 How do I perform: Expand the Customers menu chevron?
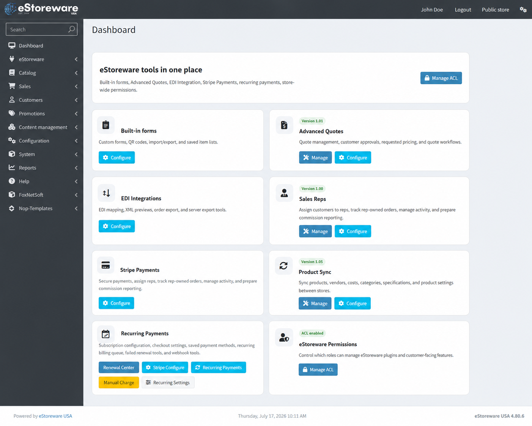(76, 100)
